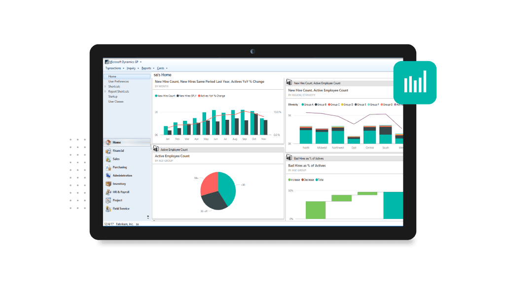Expand the Report Shortcuts tree item
505x284 pixels.
click(105, 91)
